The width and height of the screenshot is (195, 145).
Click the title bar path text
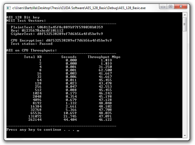(x=79, y=8)
